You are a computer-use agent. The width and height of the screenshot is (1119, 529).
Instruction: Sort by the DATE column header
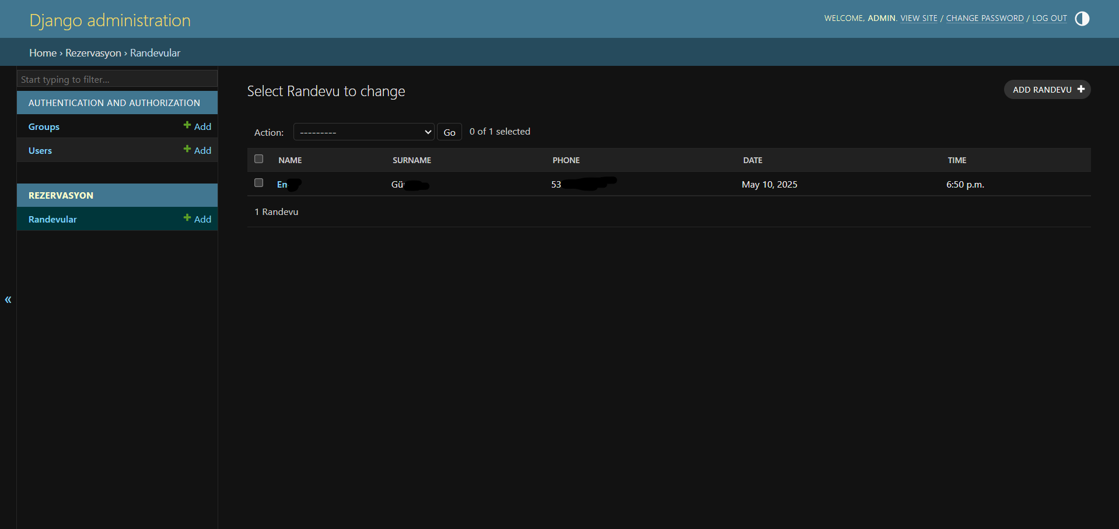tap(753, 160)
